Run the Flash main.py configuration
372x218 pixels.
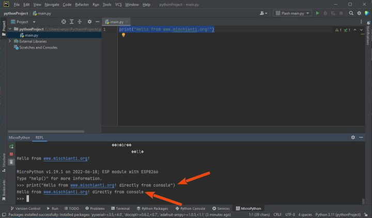[318, 13]
